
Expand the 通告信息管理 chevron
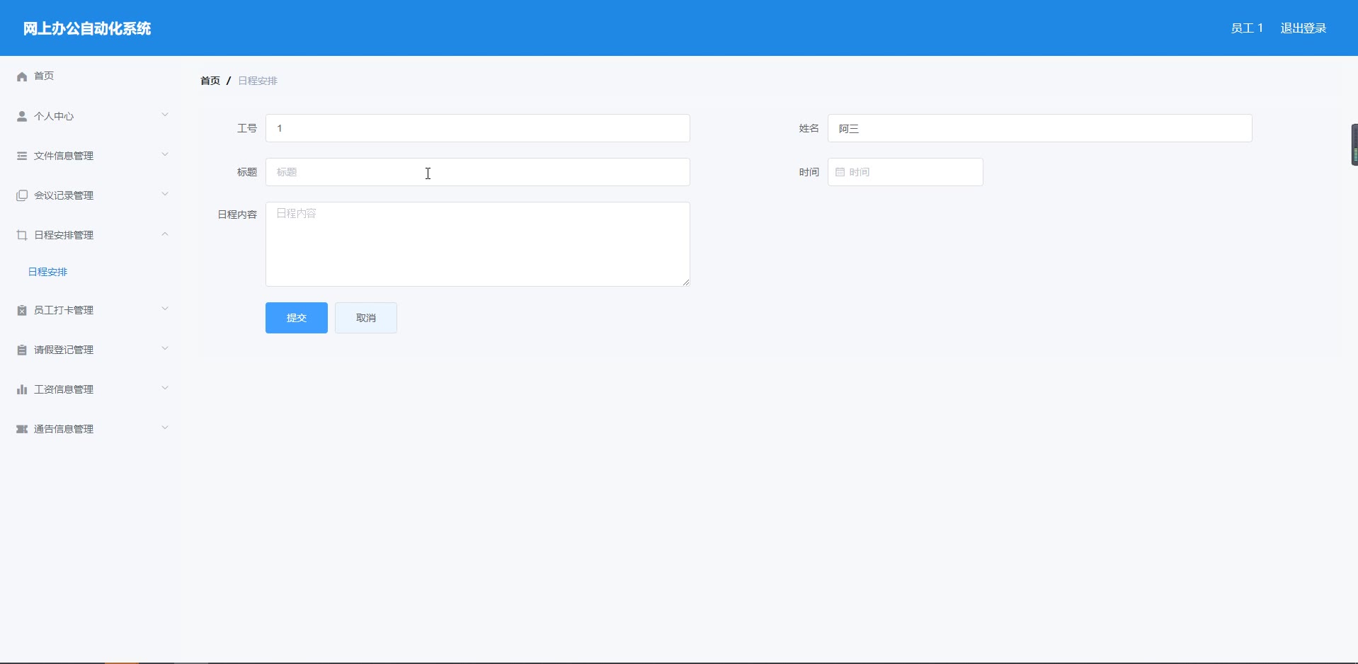(x=165, y=428)
